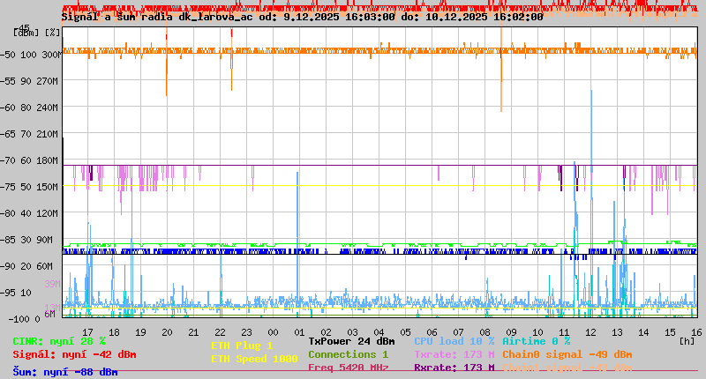Click the '-75' dBm y-axis label
This screenshot has height=379, width=706.
point(8,187)
